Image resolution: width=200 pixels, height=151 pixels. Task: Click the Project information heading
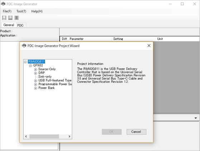point(90,64)
